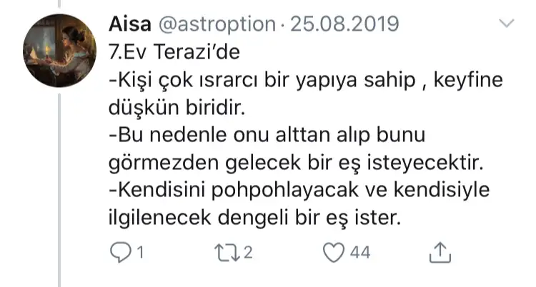Click the like count of 44
This screenshot has height=287, width=536.
tap(359, 252)
